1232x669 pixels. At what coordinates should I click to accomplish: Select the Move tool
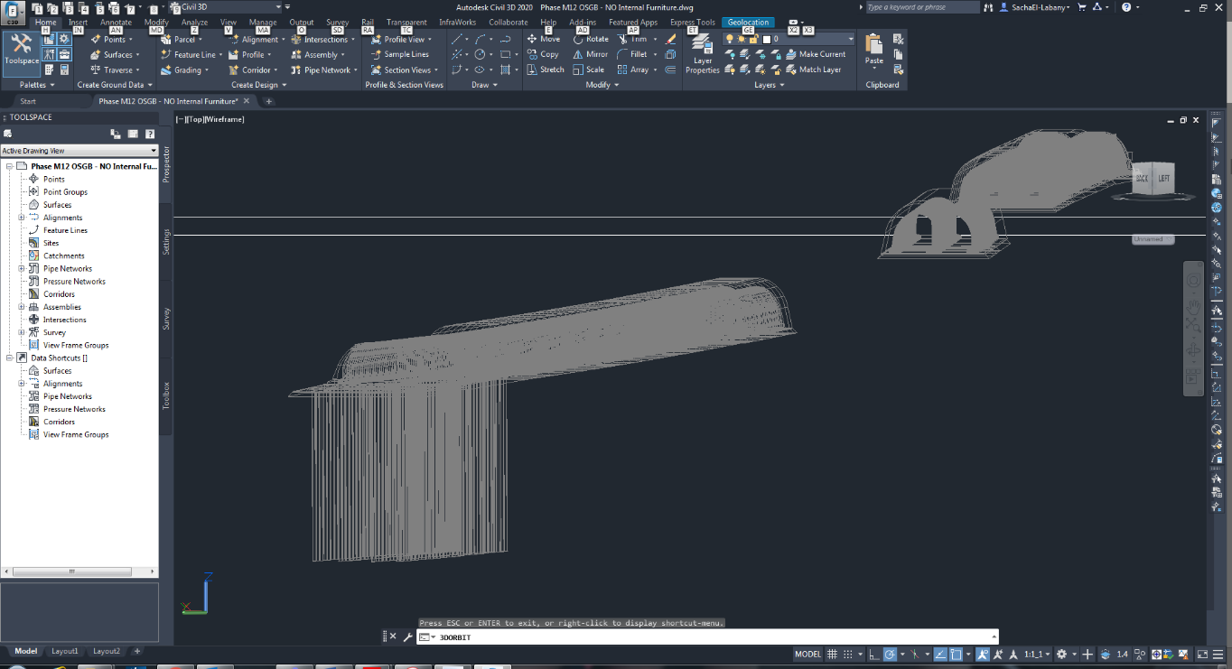(544, 40)
